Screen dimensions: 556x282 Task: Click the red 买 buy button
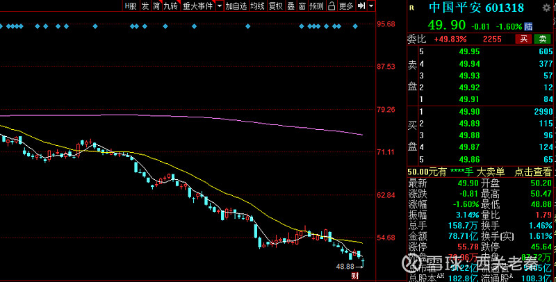pyautogui.click(x=523, y=39)
